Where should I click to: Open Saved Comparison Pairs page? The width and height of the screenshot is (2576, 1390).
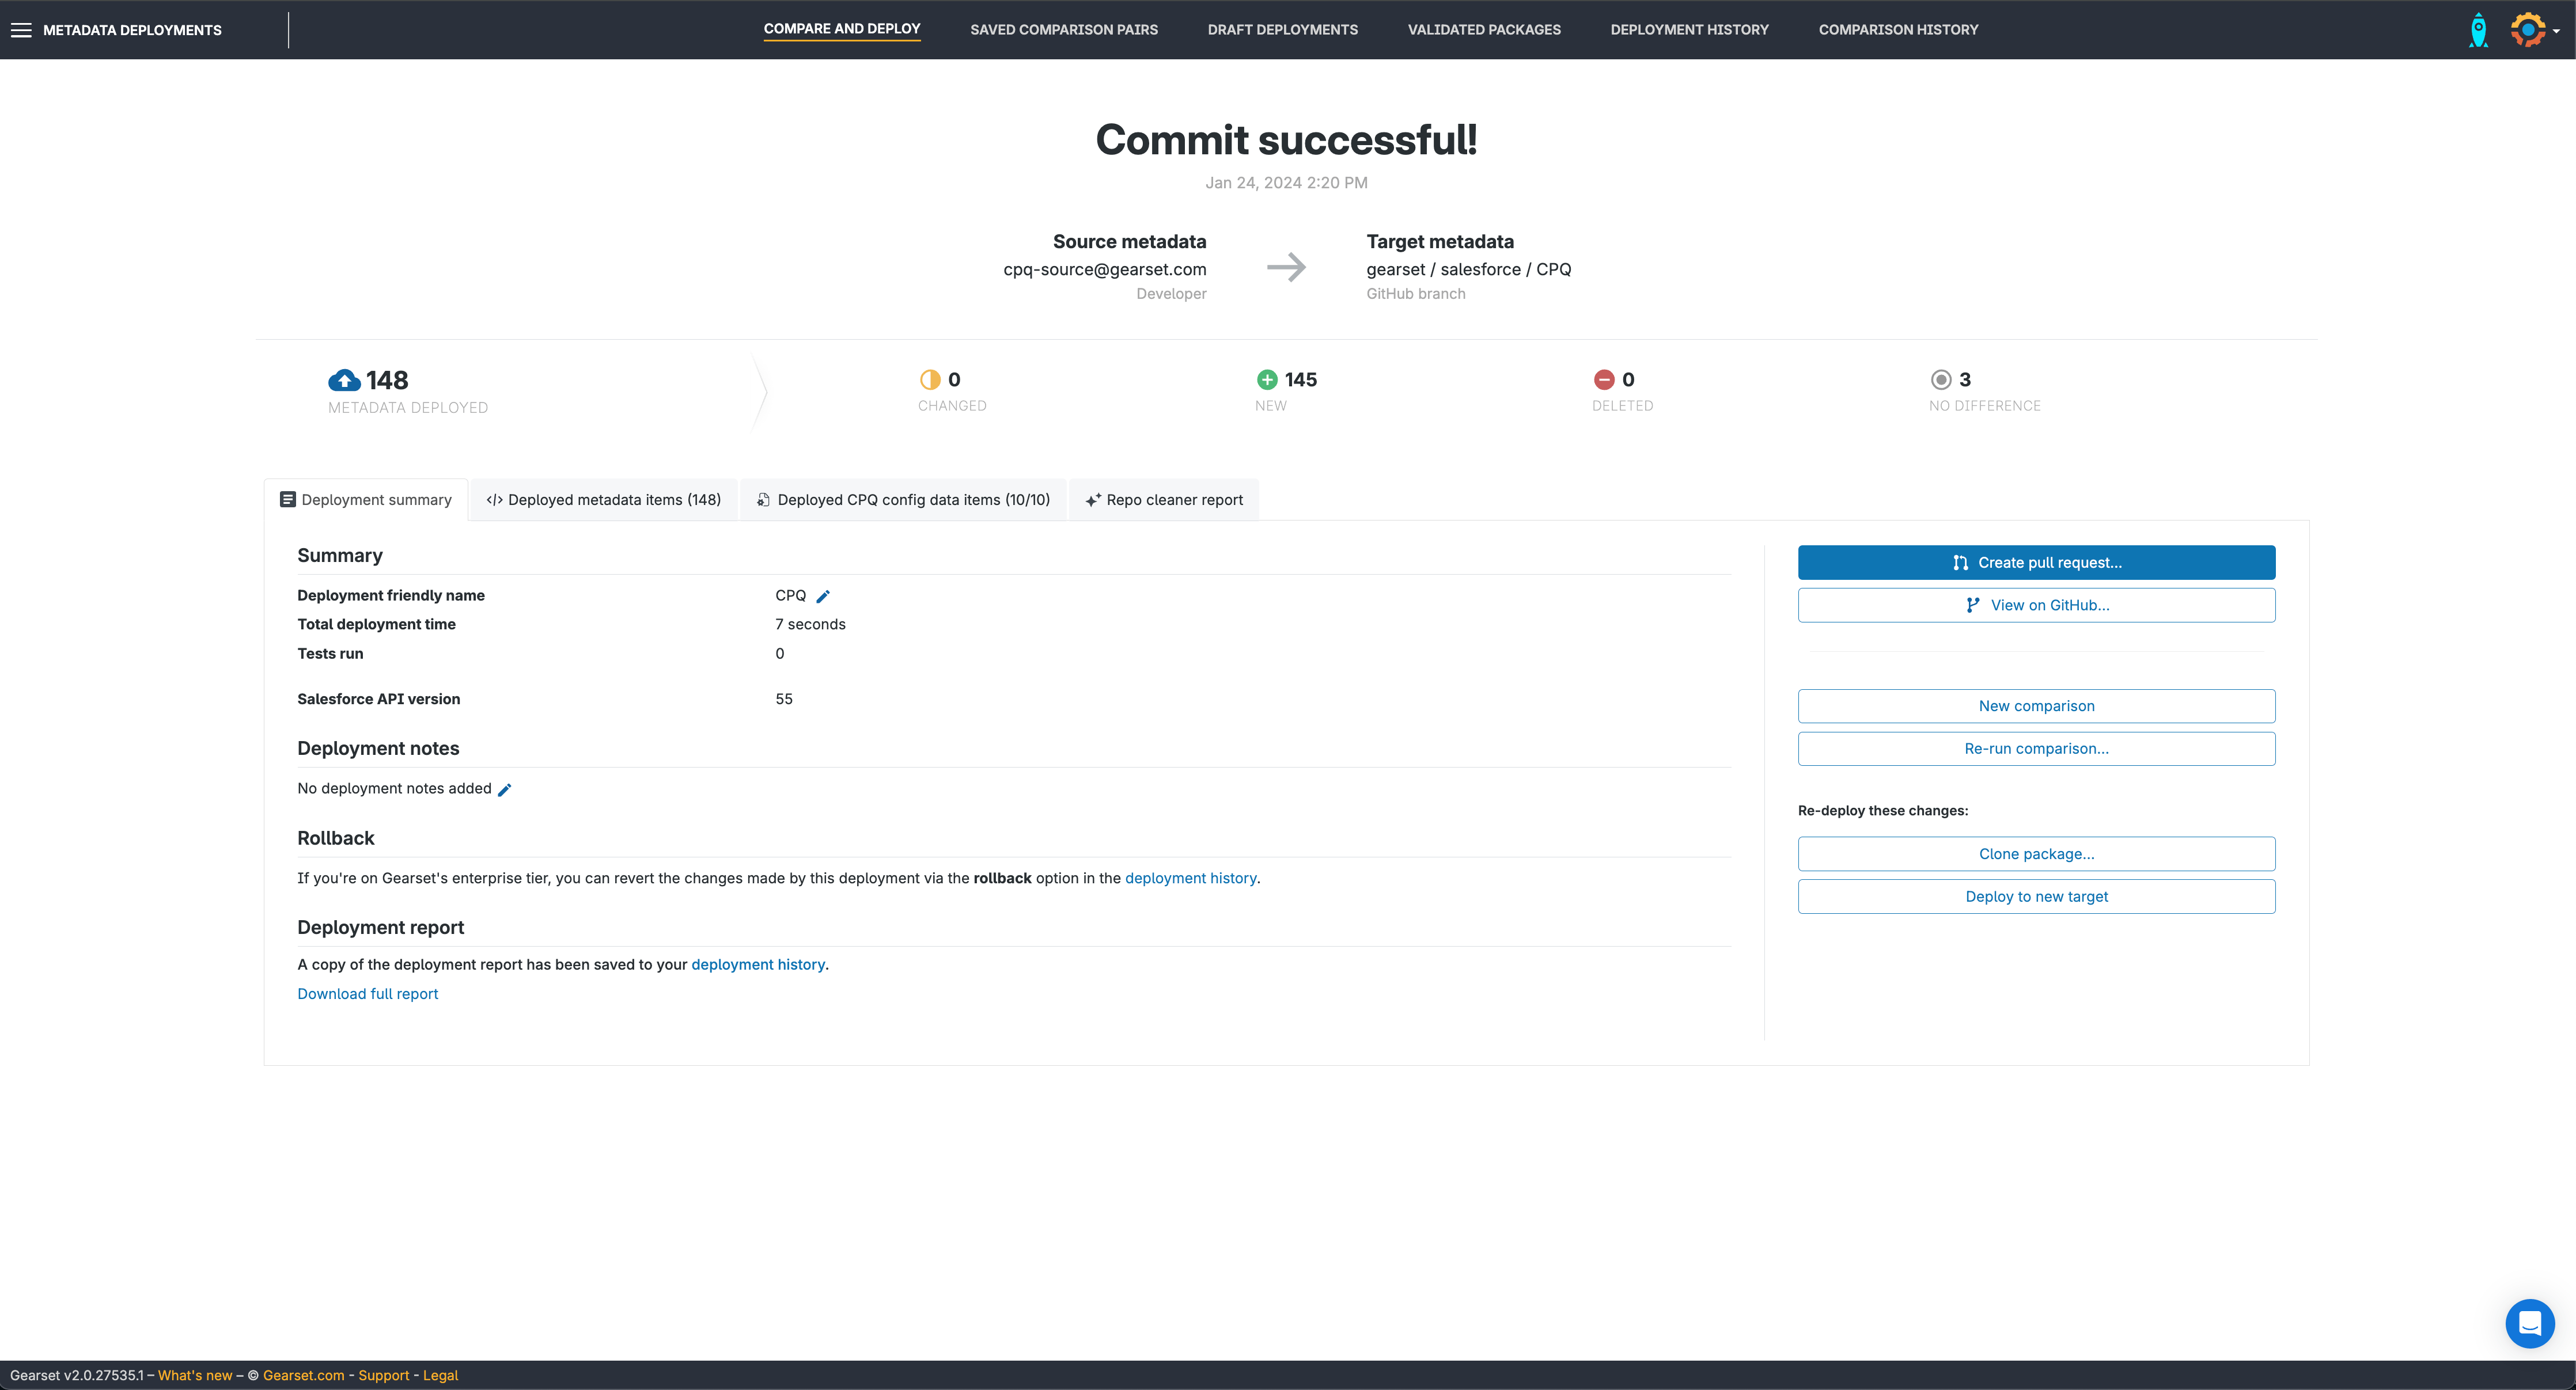[1063, 30]
